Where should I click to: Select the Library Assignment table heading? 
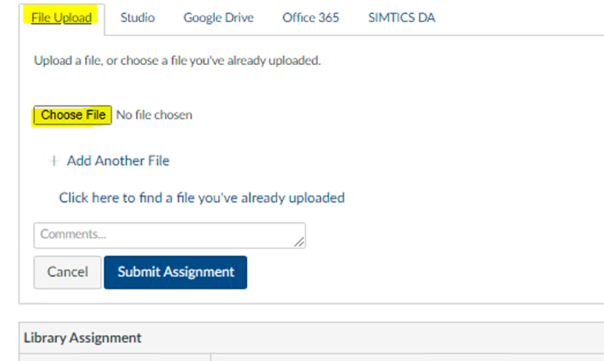point(83,338)
